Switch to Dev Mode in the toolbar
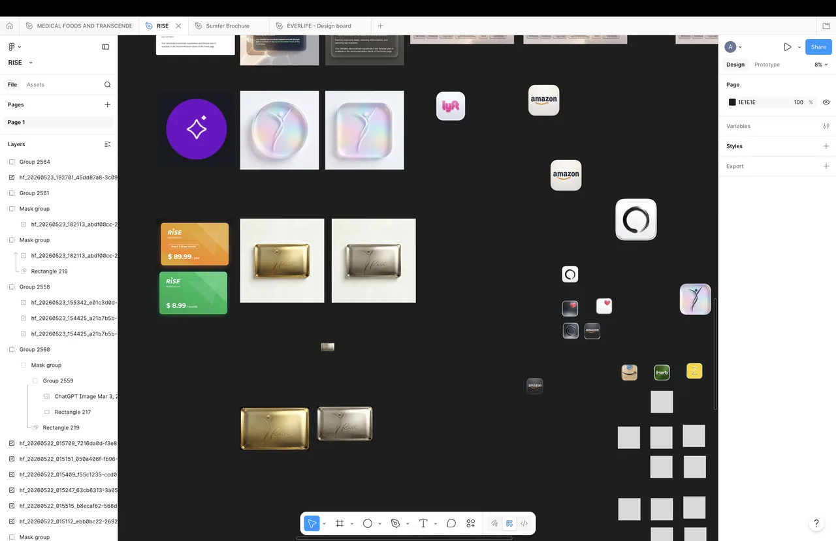Viewport: 836px width, 541px height. click(x=524, y=523)
